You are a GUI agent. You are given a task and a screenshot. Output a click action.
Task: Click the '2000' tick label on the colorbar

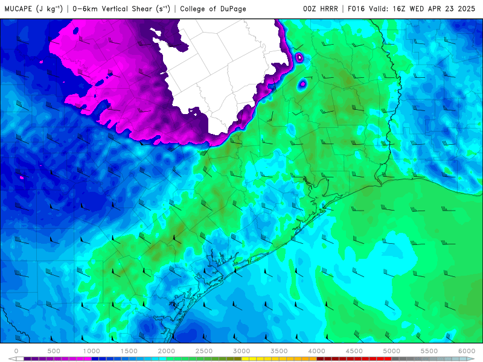[x=167, y=351]
